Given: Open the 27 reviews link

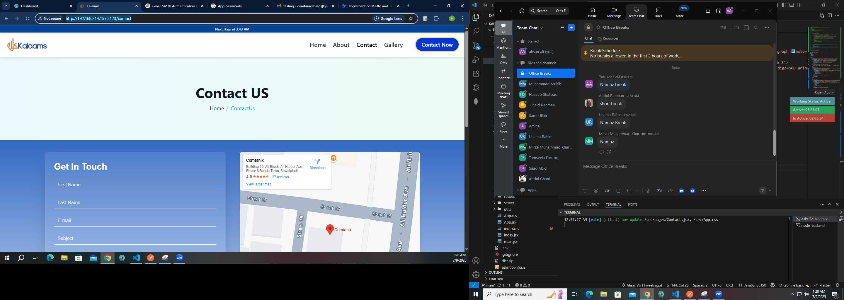Looking at the screenshot, I should [x=280, y=177].
